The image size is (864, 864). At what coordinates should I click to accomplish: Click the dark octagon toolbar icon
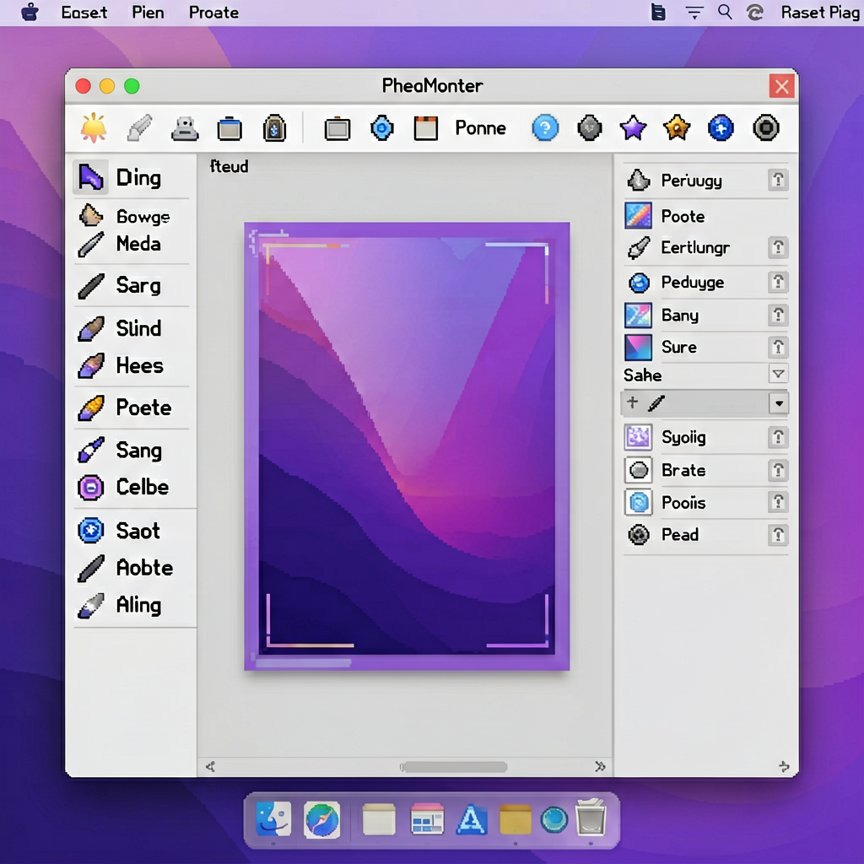[766, 128]
